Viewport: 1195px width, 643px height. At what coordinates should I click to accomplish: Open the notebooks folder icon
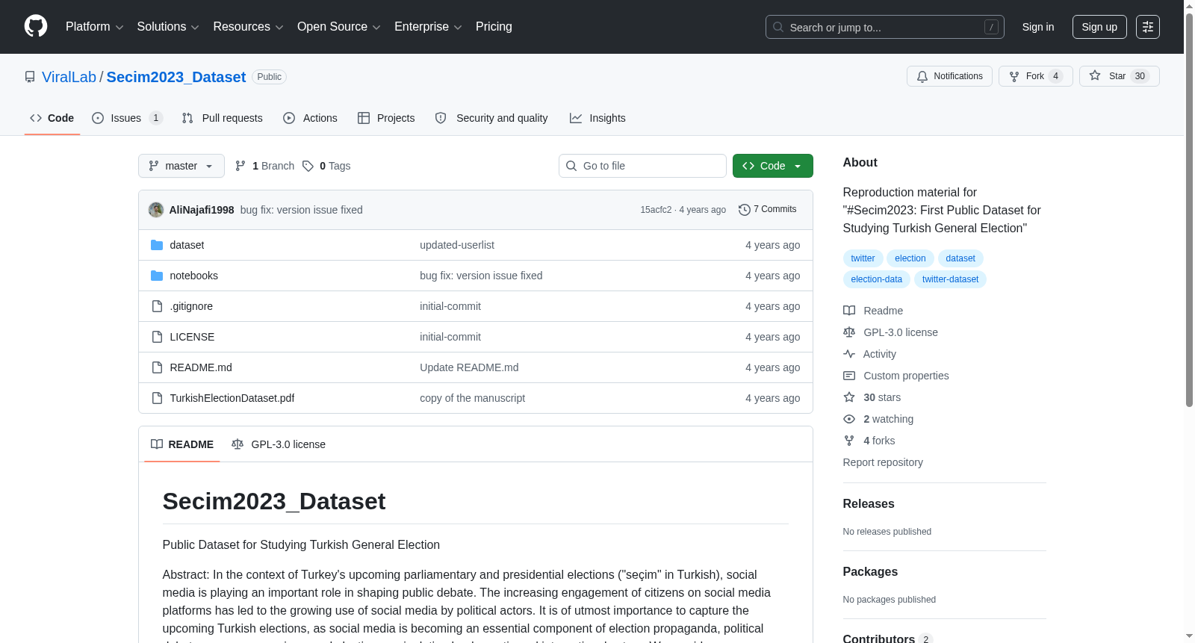[157, 276]
